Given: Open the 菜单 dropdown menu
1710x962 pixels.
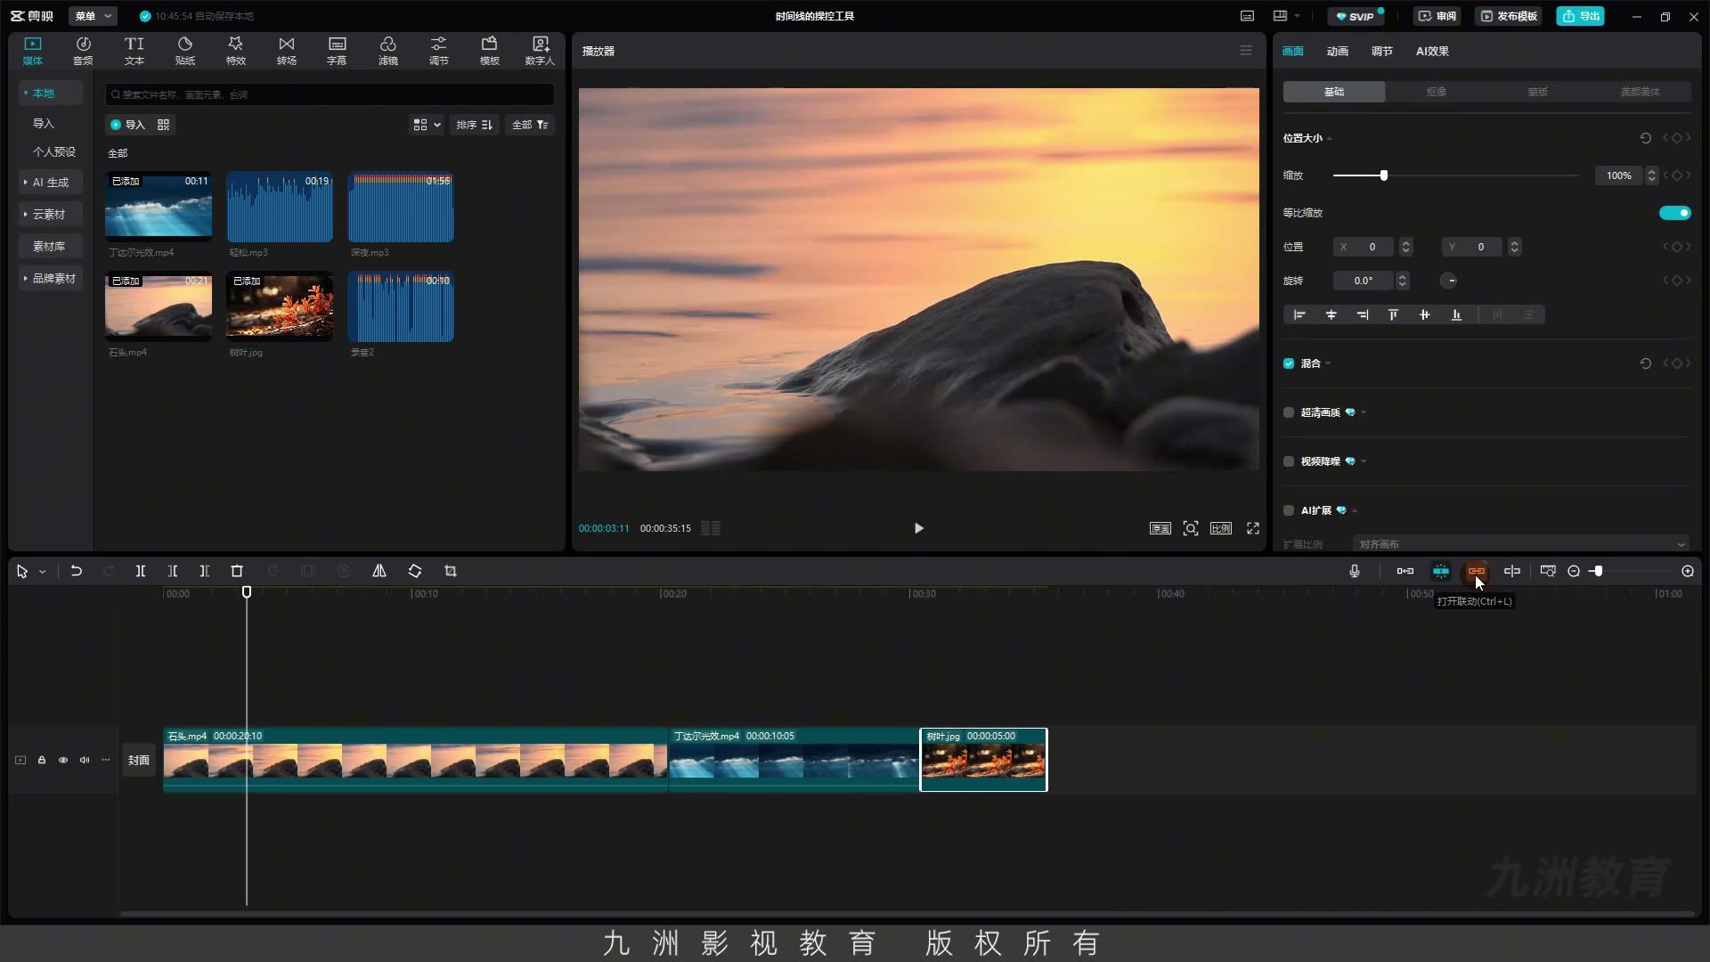Looking at the screenshot, I should (93, 16).
